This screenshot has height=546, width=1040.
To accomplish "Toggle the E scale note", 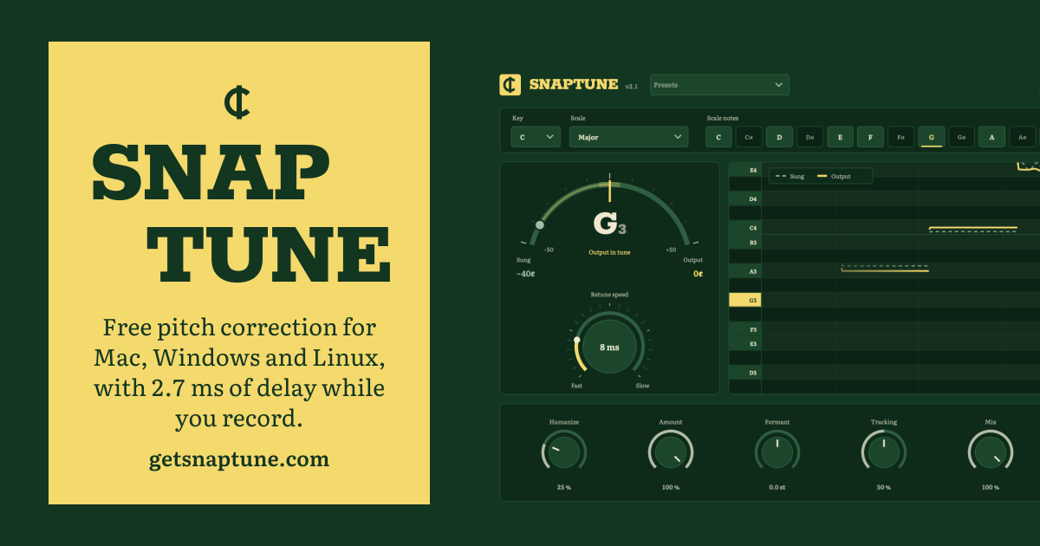I will (x=840, y=137).
